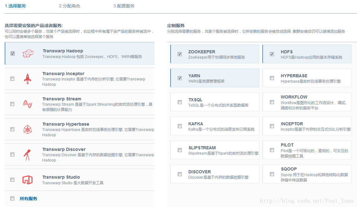This screenshot has height=207, width=357.
Task: Click the Transwarp Inceptor title
Action: point(63,74)
